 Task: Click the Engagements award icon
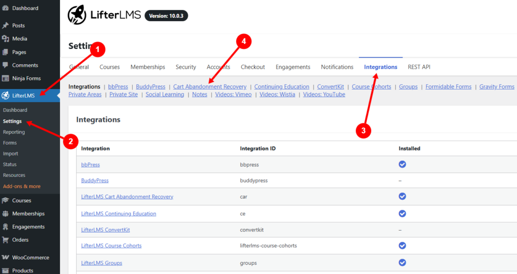[5, 227]
